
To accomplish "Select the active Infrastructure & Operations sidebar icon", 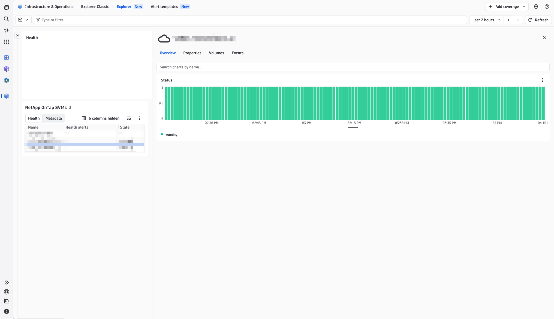I will click(7, 96).
